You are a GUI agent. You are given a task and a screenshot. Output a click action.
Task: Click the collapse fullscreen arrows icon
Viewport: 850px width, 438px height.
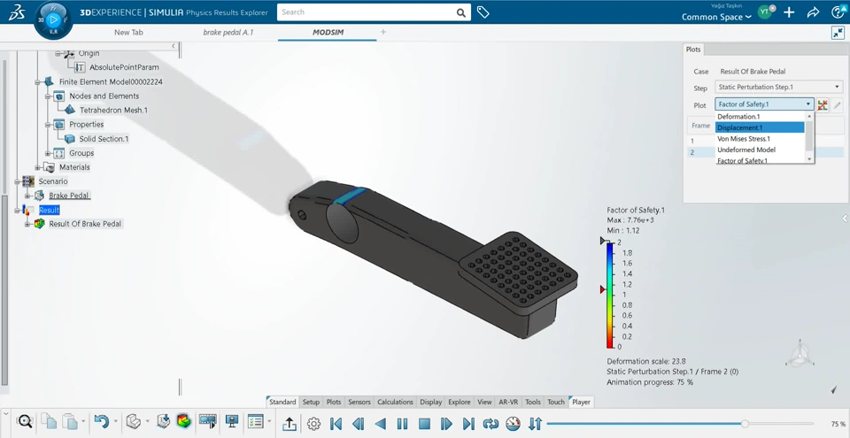click(838, 33)
